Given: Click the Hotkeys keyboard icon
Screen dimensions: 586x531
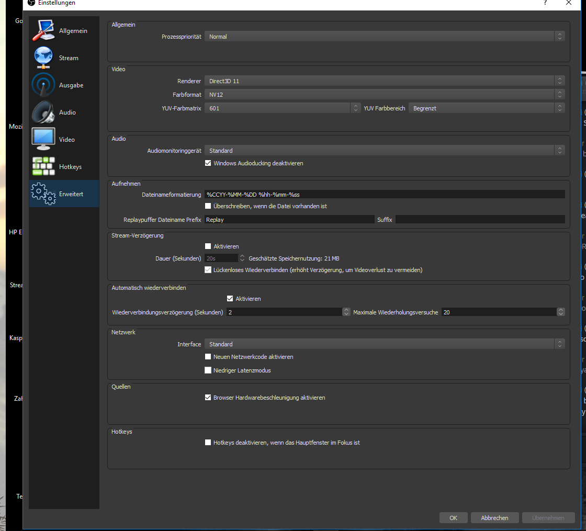Looking at the screenshot, I should click(x=43, y=166).
